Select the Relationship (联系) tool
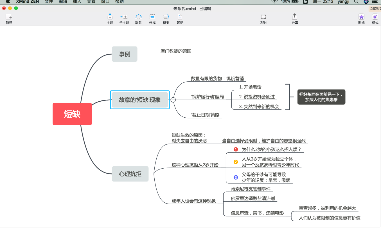This screenshot has height=228, width=381. [138, 17]
